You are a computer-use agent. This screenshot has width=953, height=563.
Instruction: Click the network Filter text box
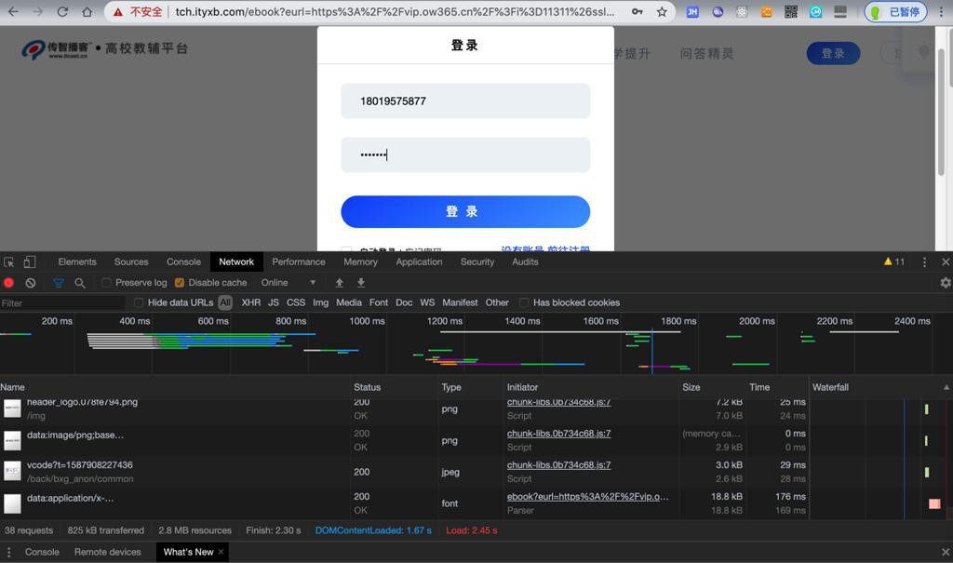pyautogui.click(x=62, y=302)
